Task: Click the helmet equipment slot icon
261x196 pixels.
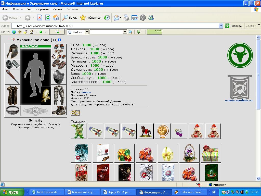Action: pyautogui.click(x=13, y=51)
